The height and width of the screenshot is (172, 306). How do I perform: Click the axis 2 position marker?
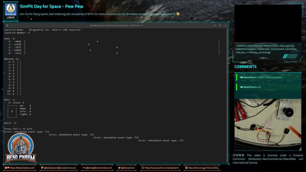pyautogui.click(x=117, y=47)
